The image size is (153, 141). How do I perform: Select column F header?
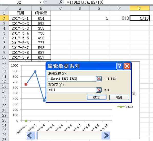pyautogui.click(x=119, y=8)
